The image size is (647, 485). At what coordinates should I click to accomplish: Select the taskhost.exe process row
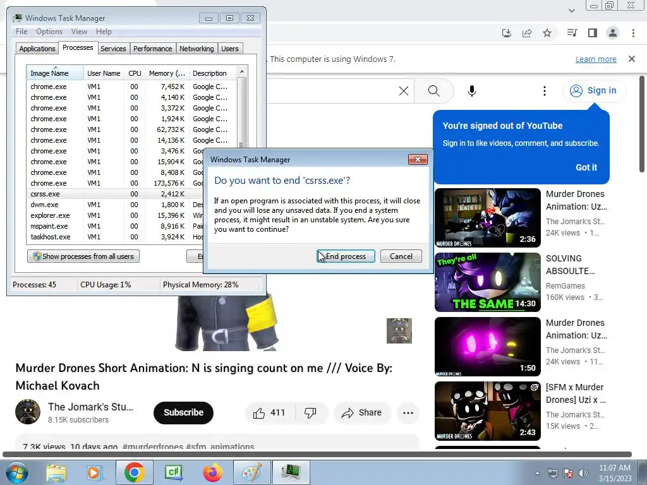[116, 237]
